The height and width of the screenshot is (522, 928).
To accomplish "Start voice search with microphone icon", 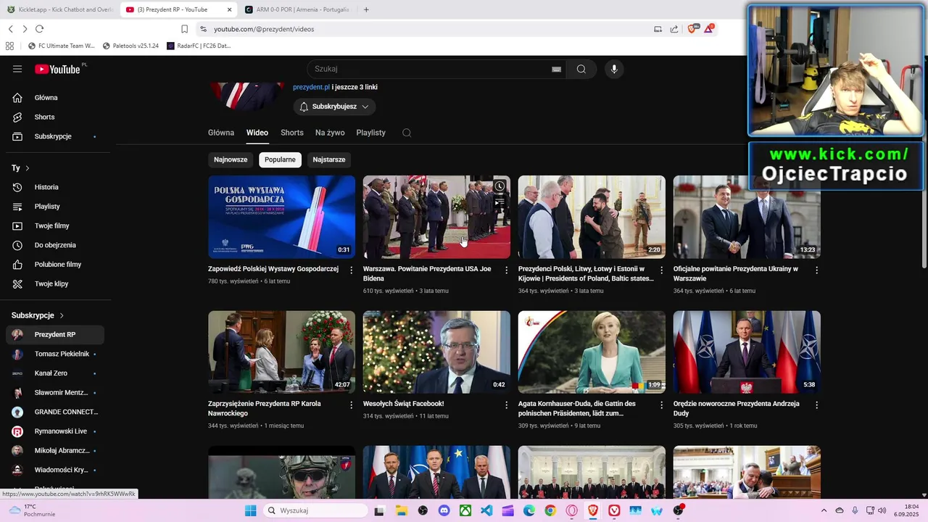I will [x=614, y=69].
